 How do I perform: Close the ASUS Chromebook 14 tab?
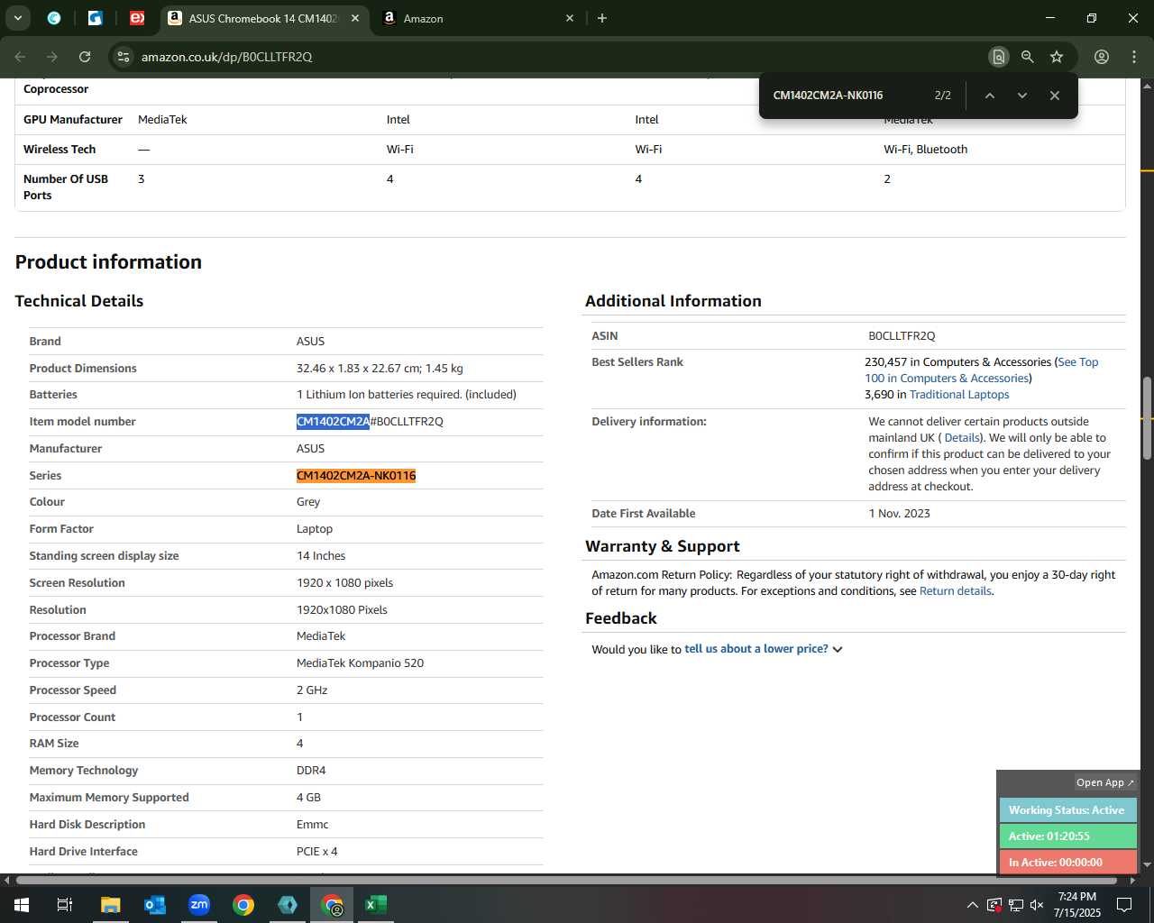(x=355, y=18)
